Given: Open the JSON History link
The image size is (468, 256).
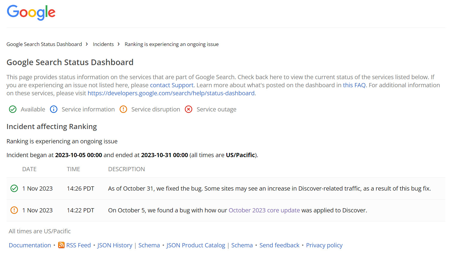Looking at the screenshot, I should coord(115,245).
